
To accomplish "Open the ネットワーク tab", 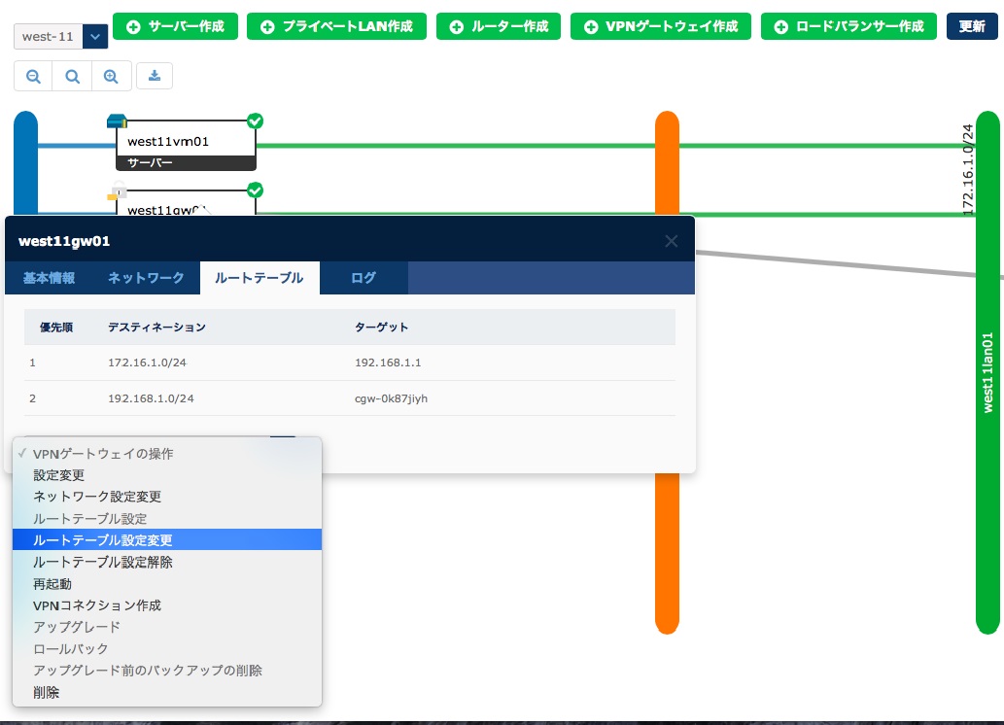I will point(146,278).
